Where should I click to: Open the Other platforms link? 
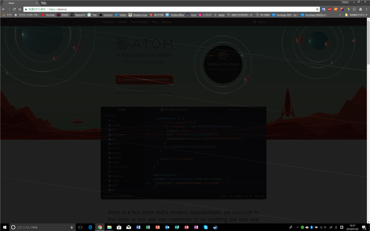point(144,93)
